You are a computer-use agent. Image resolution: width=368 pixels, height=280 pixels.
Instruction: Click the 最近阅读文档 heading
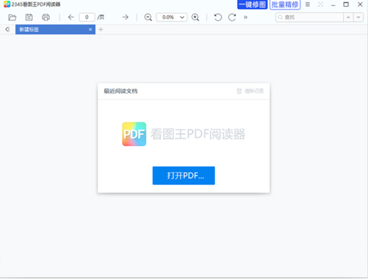121,91
